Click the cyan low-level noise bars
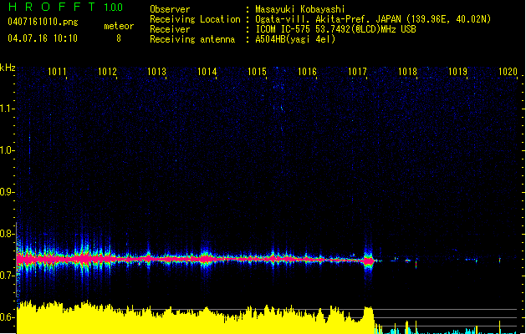526x334 pixels. pyautogui.click(x=447, y=331)
